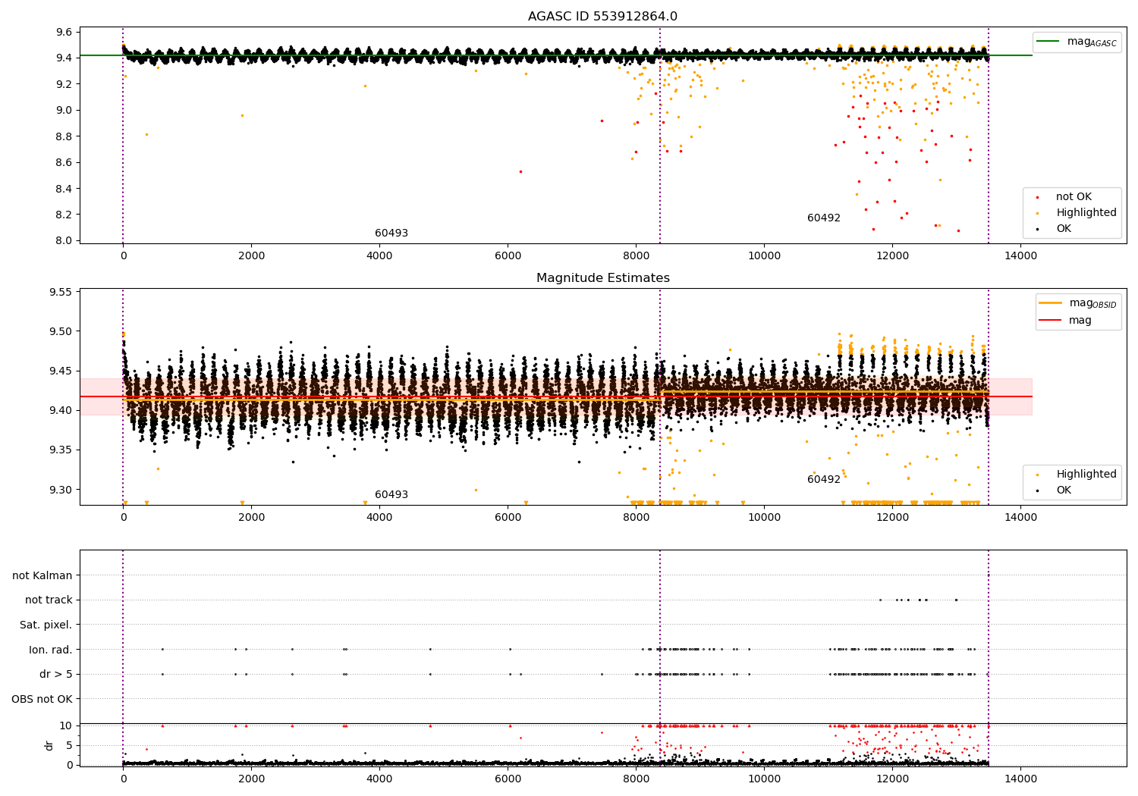Click the '60492' annotation in the top plot
Image resolution: width=1138 pixels, height=796 pixels.
pos(824,218)
